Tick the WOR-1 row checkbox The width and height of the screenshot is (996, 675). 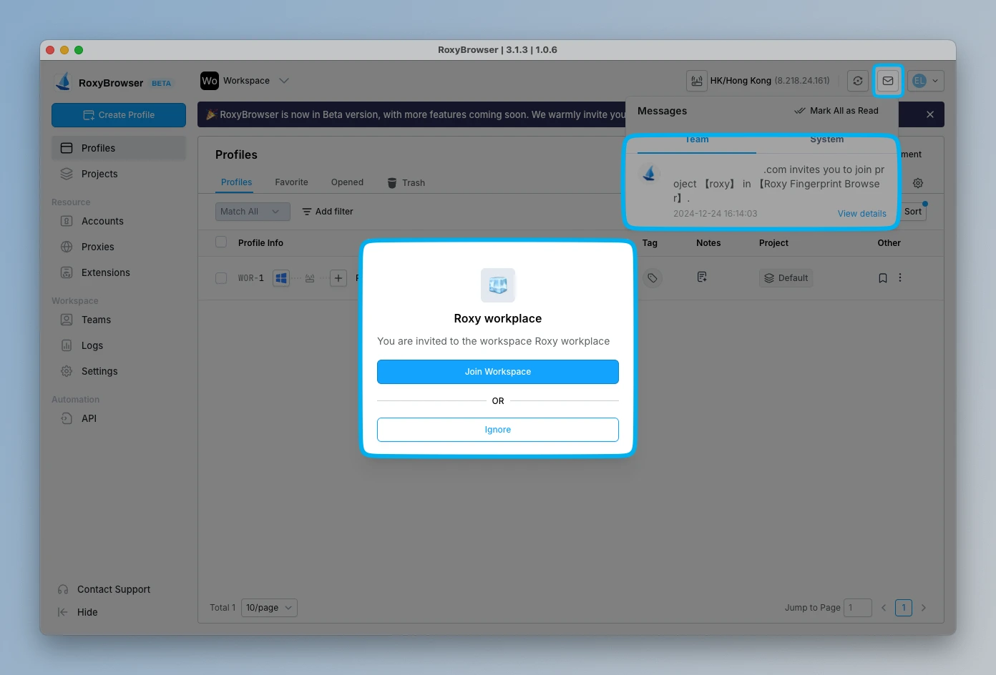click(x=221, y=278)
